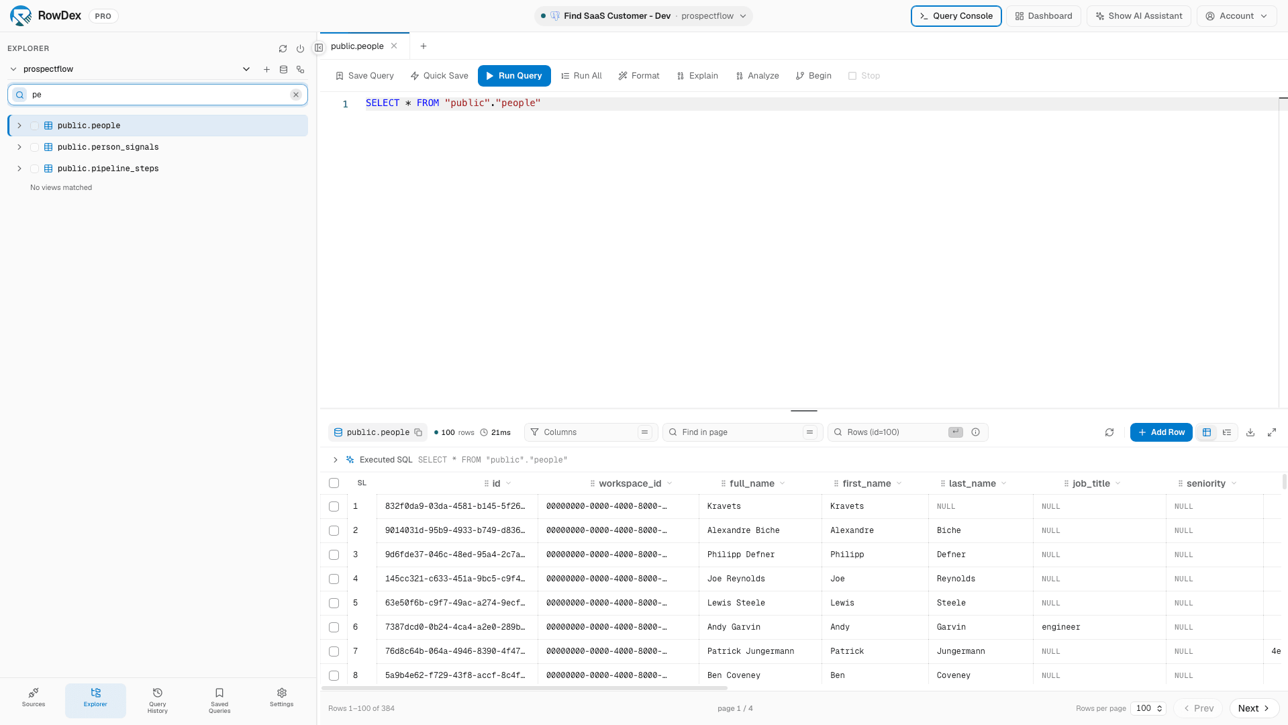1288x725 pixels.
Task: Open the full_name column menu
Action: coord(783,483)
